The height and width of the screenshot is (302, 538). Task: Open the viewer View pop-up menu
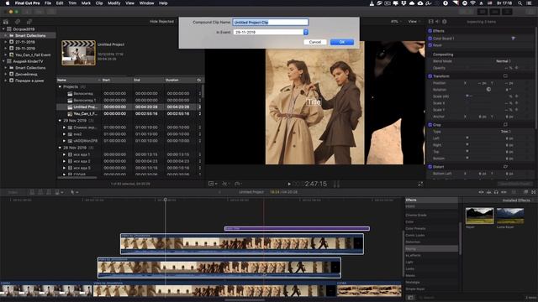pyautogui.click(x=414, y=21)
